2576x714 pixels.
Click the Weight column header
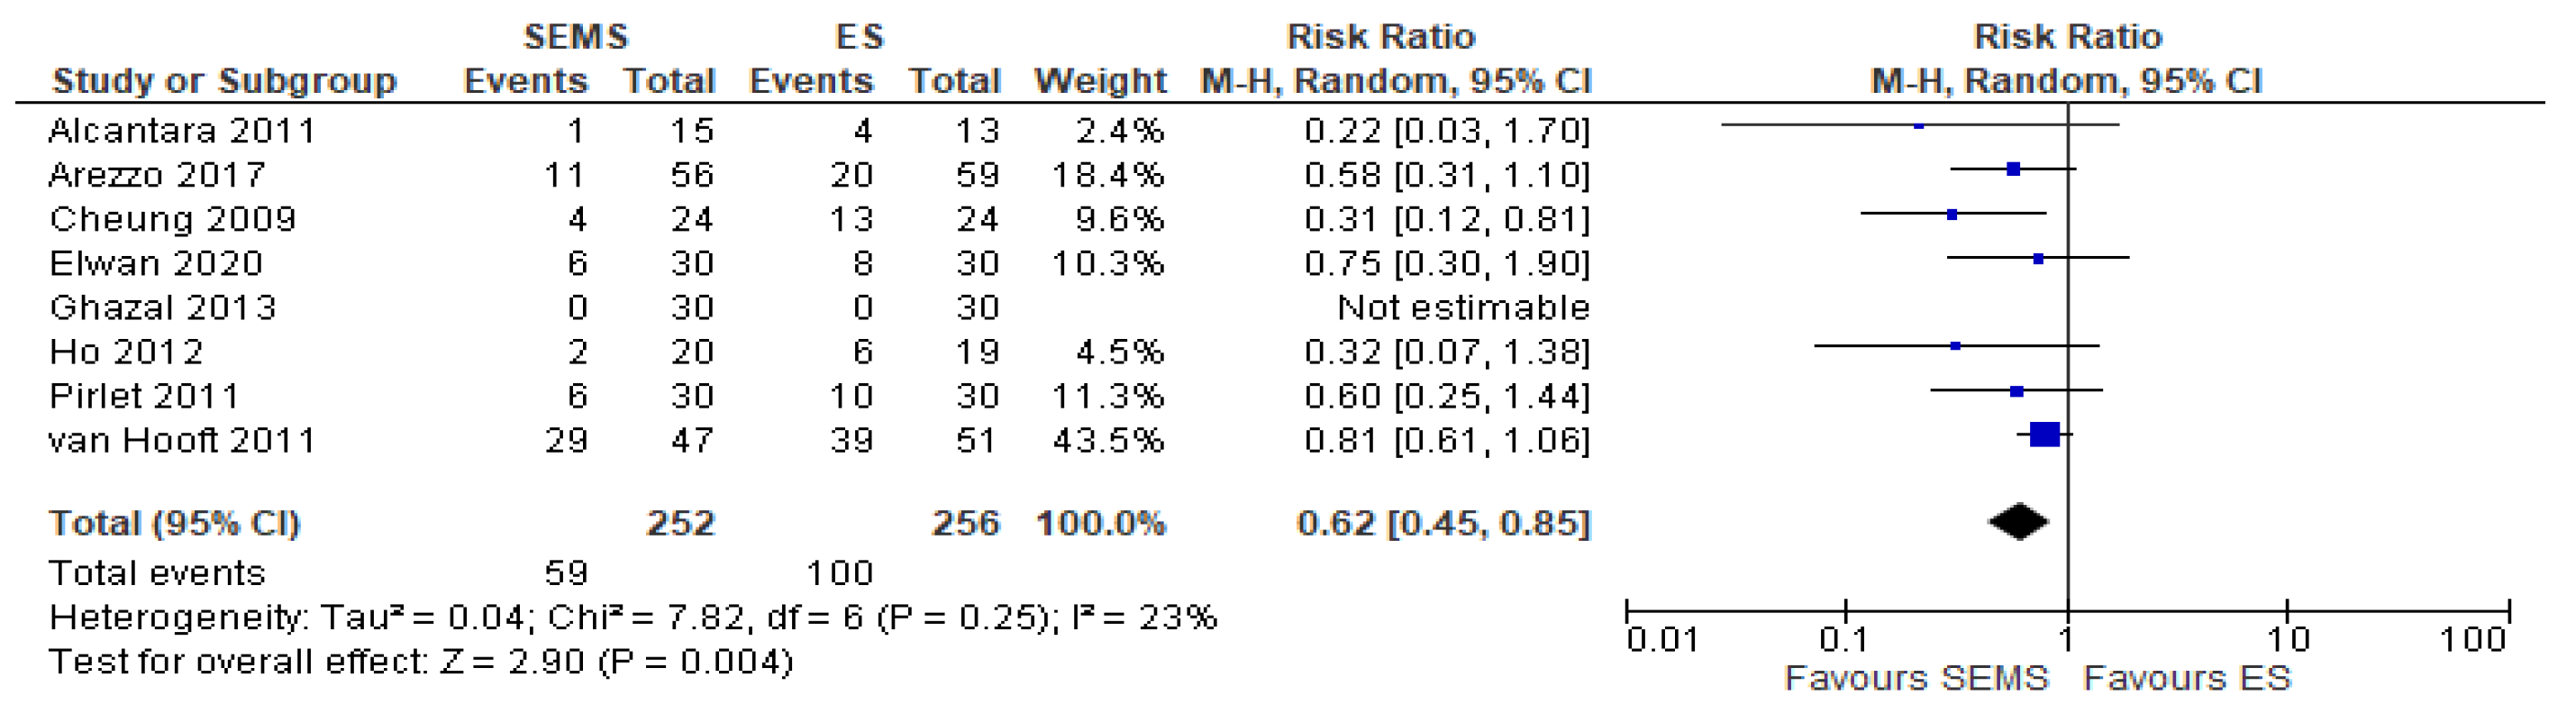[x=1100, y=80]
